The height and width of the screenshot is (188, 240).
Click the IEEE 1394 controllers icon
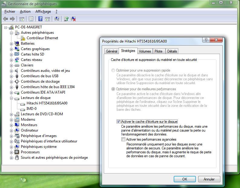coord(17,87)
